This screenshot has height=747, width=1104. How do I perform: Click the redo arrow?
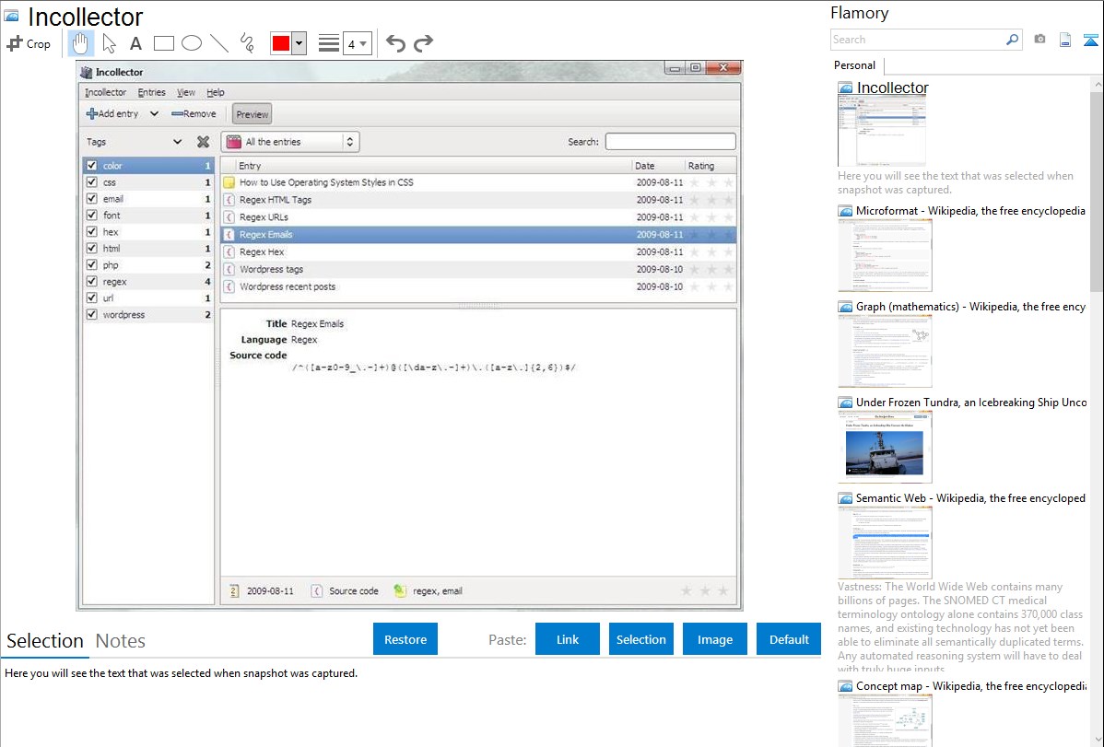click(423, 43)
